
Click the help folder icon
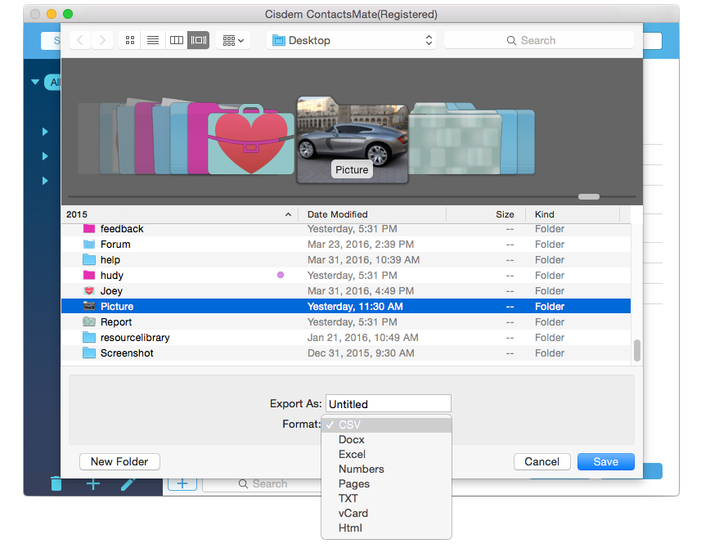pyautogui.click(x=89, y=260)
